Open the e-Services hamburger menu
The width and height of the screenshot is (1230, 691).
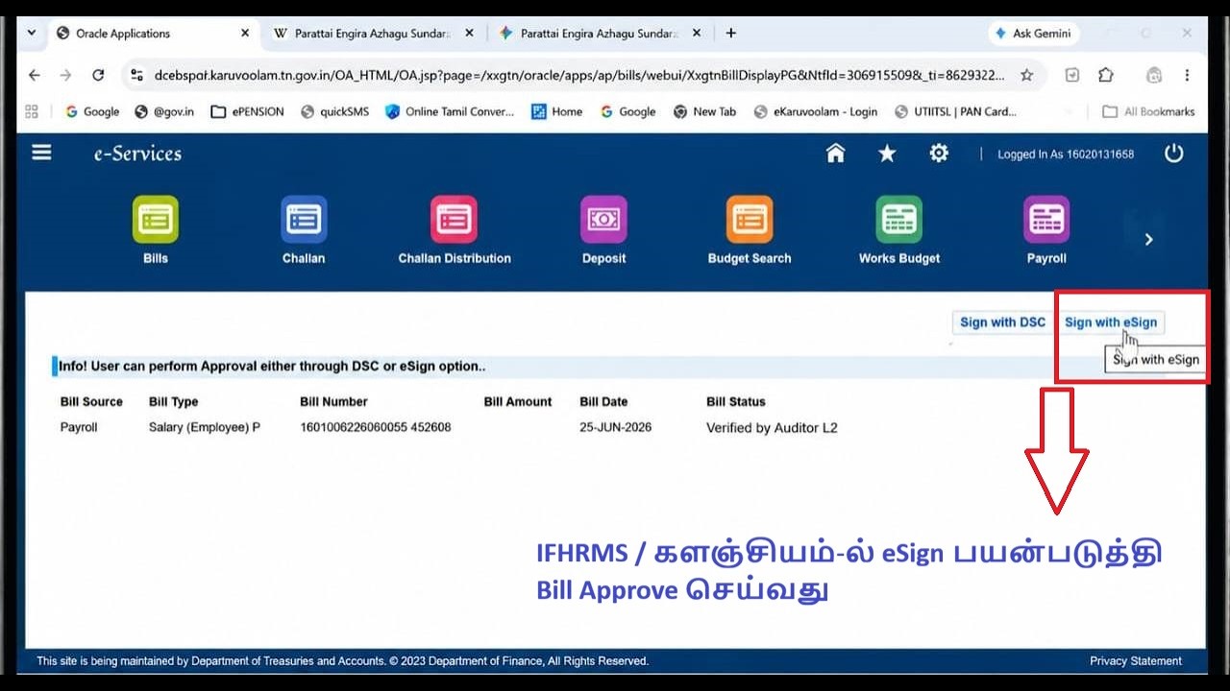pos(41,153)
